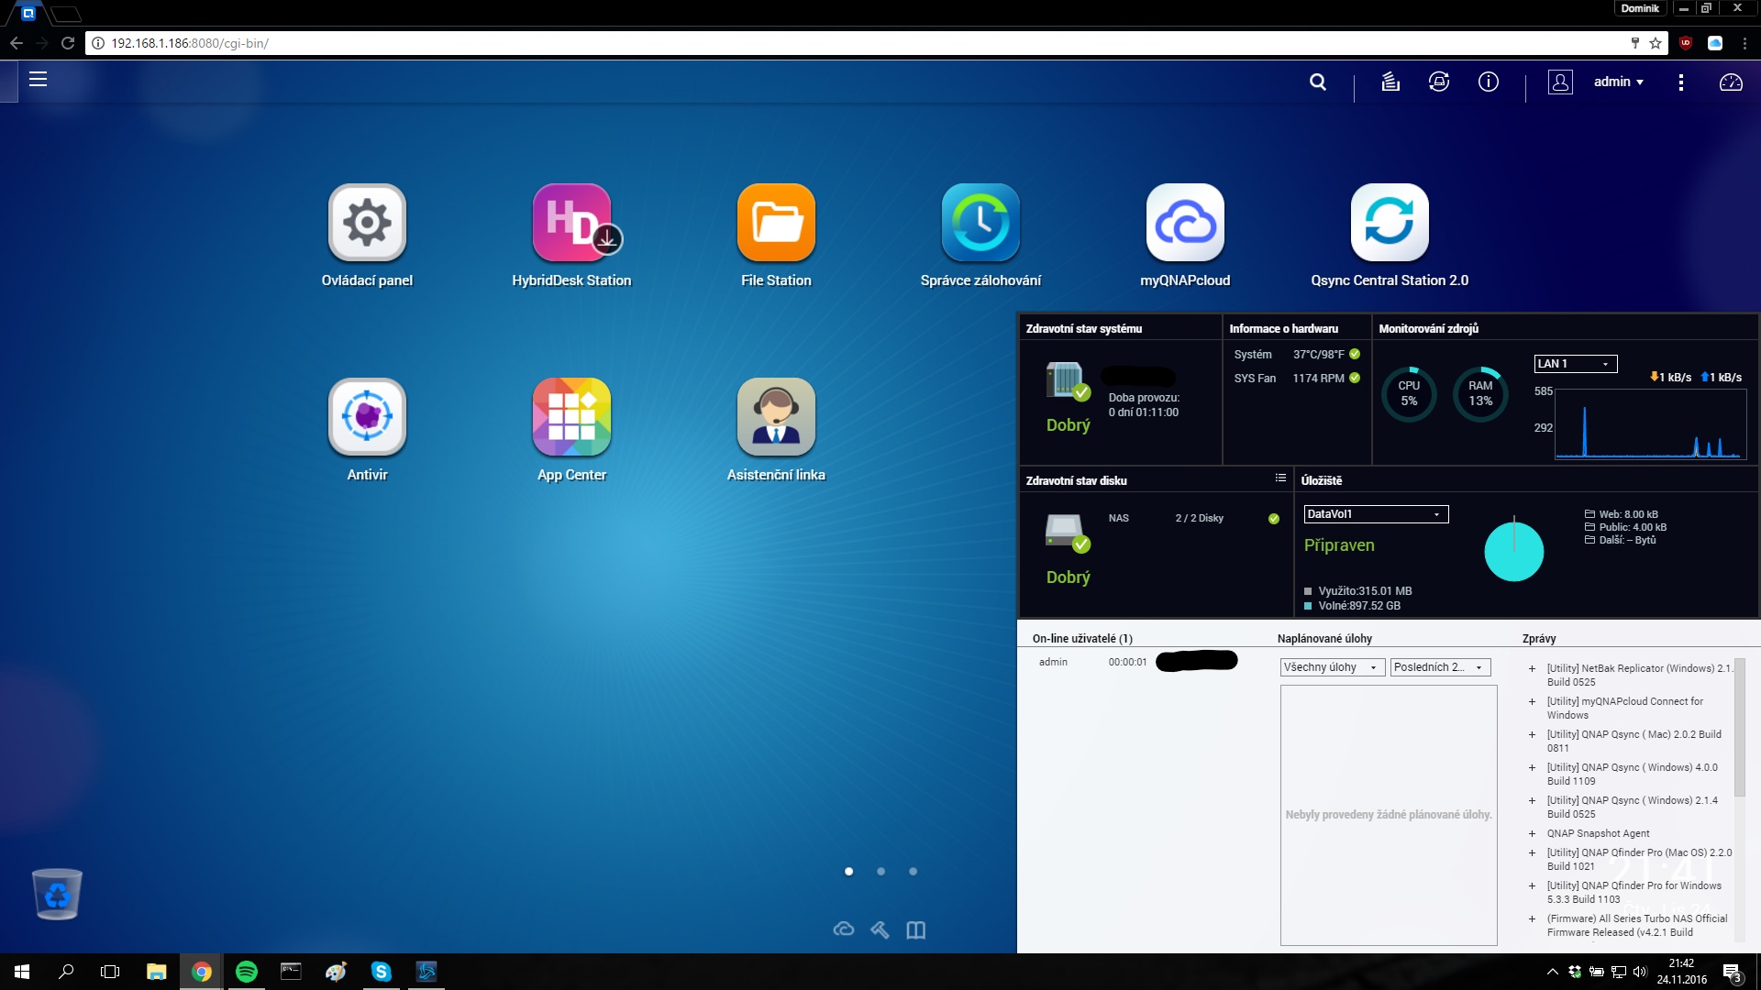Screen dimensions: 1761x990
Task: Click the search magnifier button
Action: pyautogui.click(x=1318, y=82)
